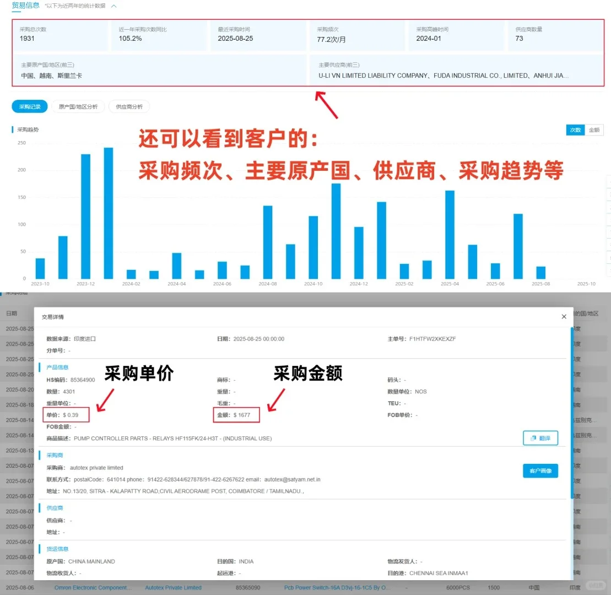Viewport: 611px width, 595px height.
Task: Click the HS编码 85364900 value
Action: 83,380
